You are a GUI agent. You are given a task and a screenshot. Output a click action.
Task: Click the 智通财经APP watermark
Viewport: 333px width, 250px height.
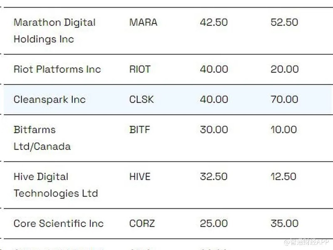(306, 242)
